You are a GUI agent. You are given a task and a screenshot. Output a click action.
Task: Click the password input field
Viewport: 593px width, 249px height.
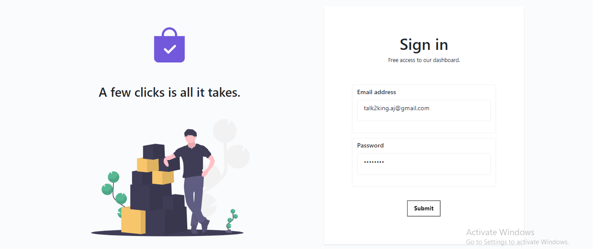click(424, 164)
